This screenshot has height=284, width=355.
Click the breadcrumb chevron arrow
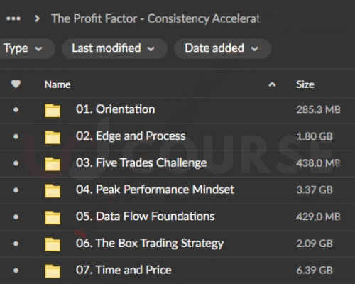coord(37,18)
